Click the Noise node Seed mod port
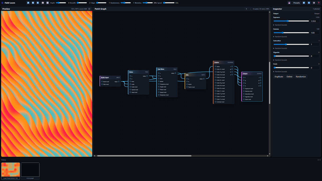Image resolution: width=322 pixels, height=181 pixels. click(130, 92)
